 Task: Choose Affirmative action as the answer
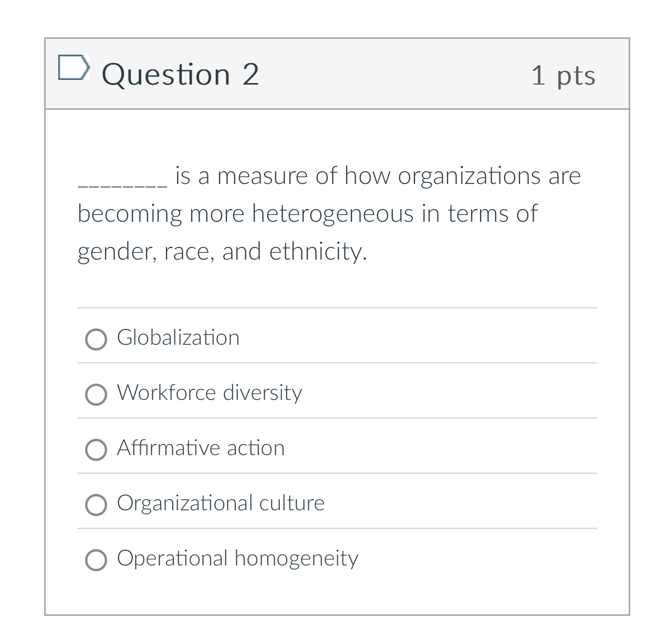pos(96,450)
